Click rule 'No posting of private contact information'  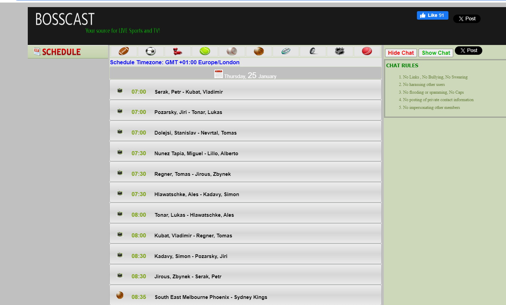tap(438, 100)
